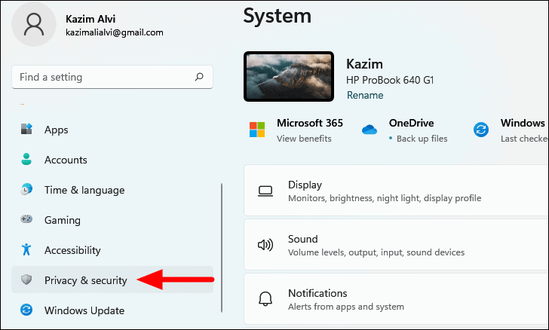Click the Rename device link
This screenshot has height=330, width=549.
point(365,96)
